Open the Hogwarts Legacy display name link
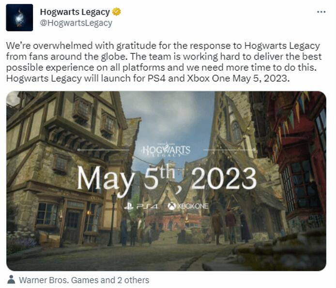The image size is (336, 288). [75, 12]
